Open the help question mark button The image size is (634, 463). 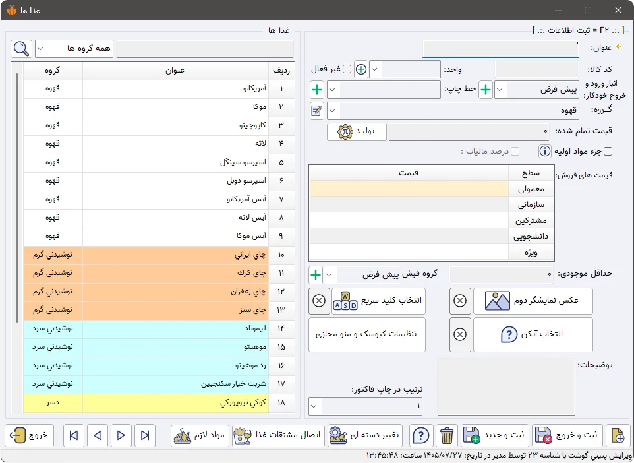coord(421,436)
